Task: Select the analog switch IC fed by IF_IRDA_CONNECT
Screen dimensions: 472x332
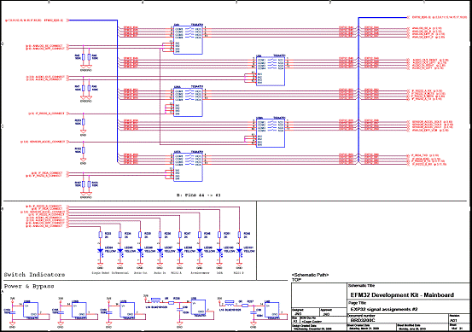Action: (x=188, y=167)
